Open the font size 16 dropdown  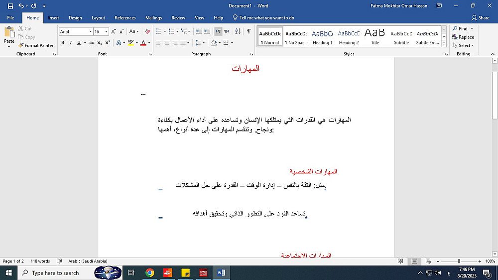106,31
